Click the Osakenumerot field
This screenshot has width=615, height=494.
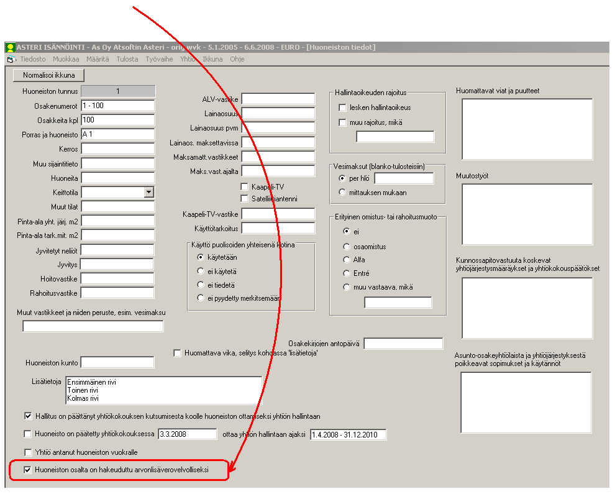[117, 106]
